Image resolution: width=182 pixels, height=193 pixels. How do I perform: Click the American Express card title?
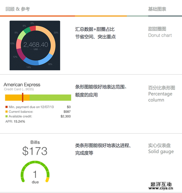(x=22, y=85)
